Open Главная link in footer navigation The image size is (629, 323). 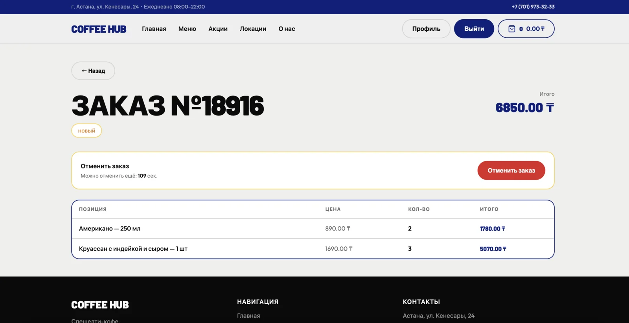pyautogui.click(x=248, y=316)
